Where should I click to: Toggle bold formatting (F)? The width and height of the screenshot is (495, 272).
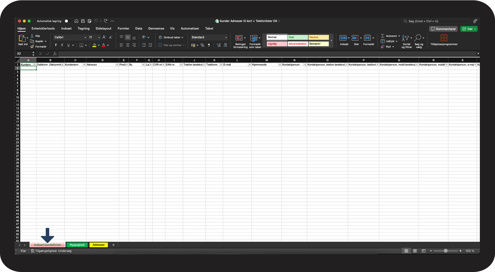point(56,45)
